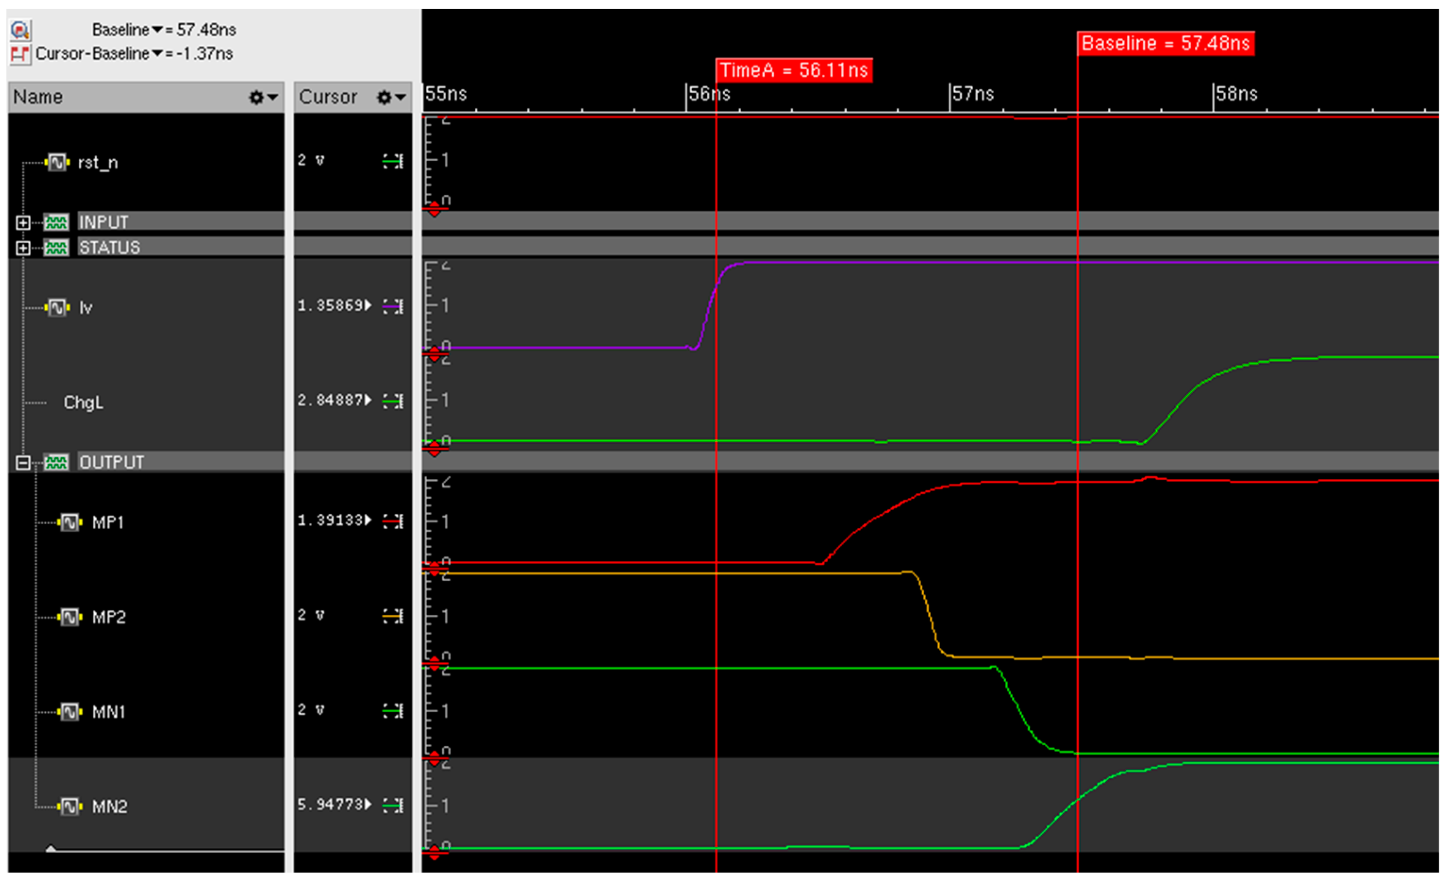Click the TimeA = 56.11ns cursor flag
Viewport: 1447px width, 882px height.
click(x=794, y=70)
